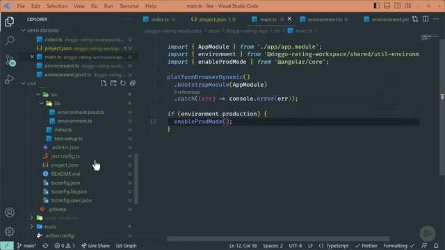
Task: Synchronize changes in status bar
Action: [x=45, y=246]
